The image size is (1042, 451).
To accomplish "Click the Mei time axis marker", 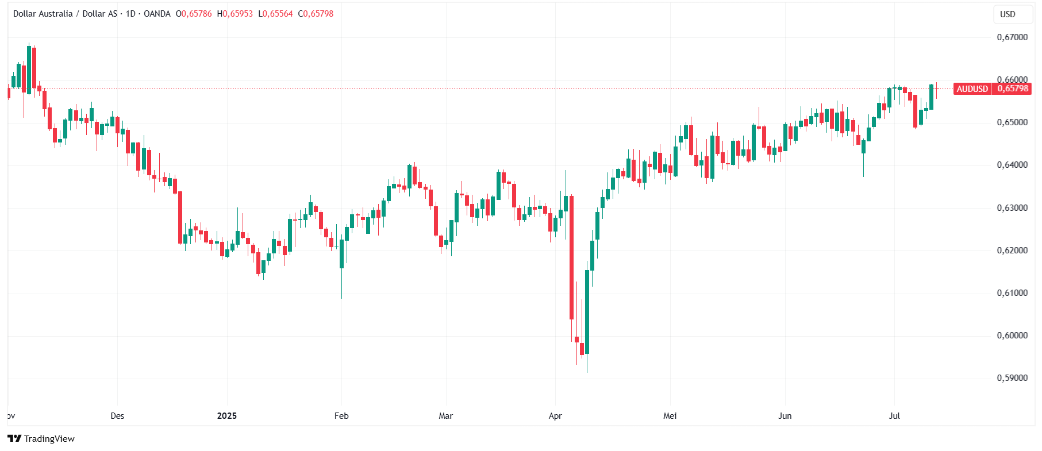I will (670, 416).
